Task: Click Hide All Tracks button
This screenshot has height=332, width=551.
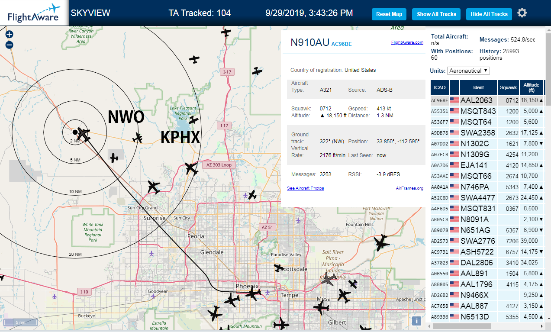Action: (489, 14)
